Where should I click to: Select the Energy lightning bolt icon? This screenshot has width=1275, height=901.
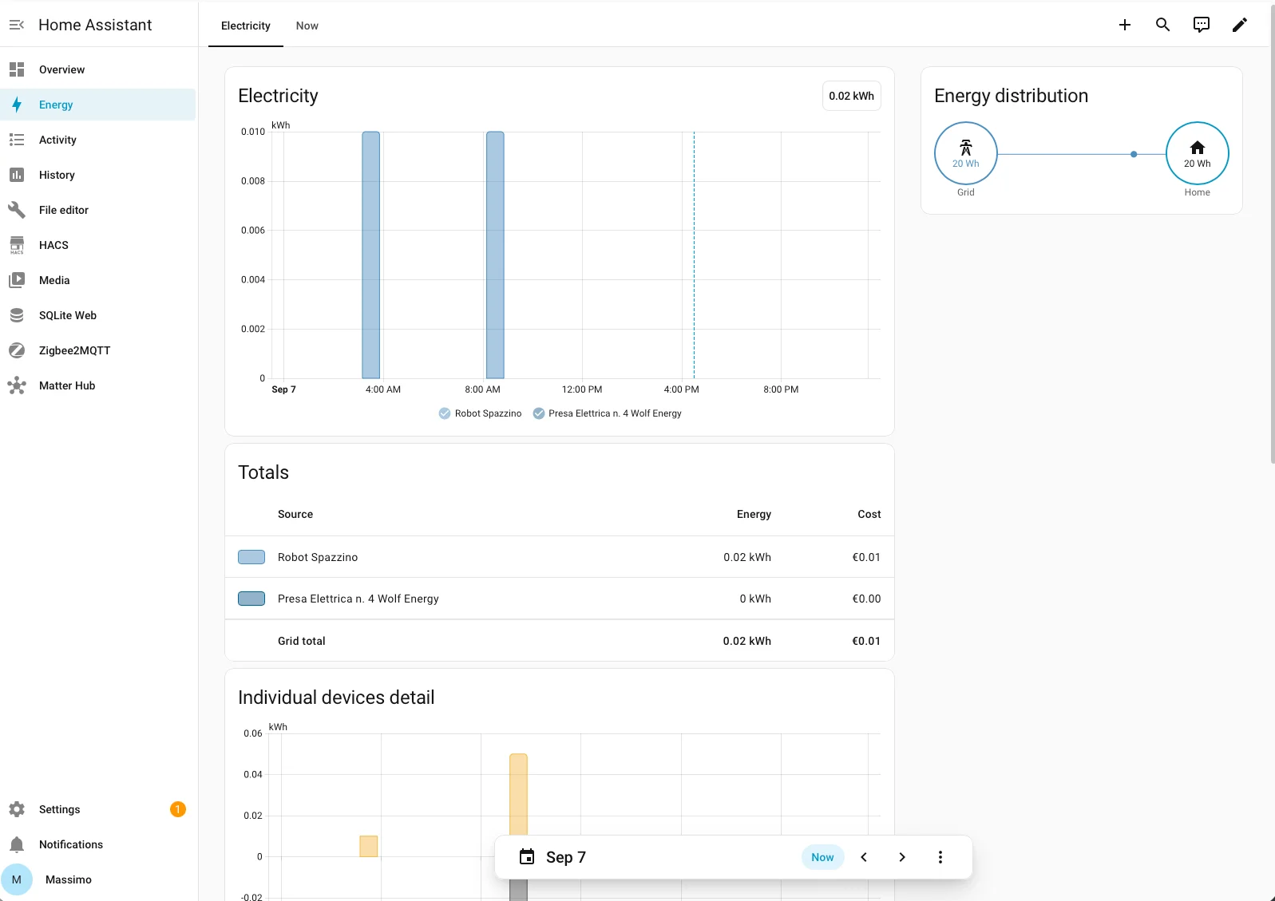point(17,105)
